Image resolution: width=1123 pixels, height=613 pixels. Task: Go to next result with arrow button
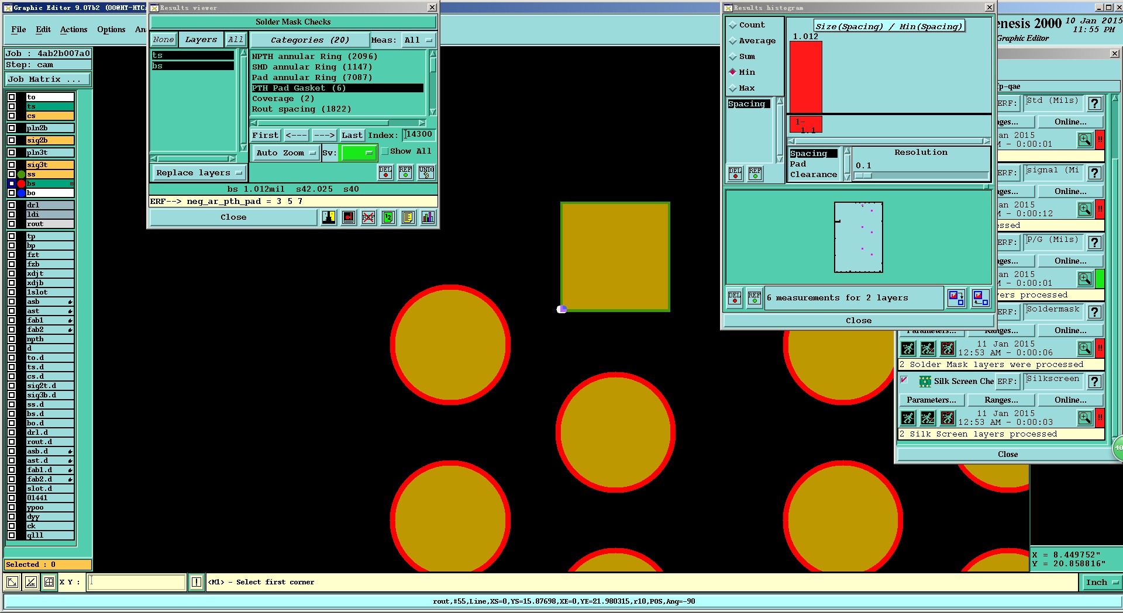(324, 136)
